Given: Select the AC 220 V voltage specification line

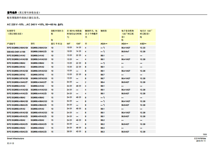Looking at the screenshot, I should click(x=35, y=24).
